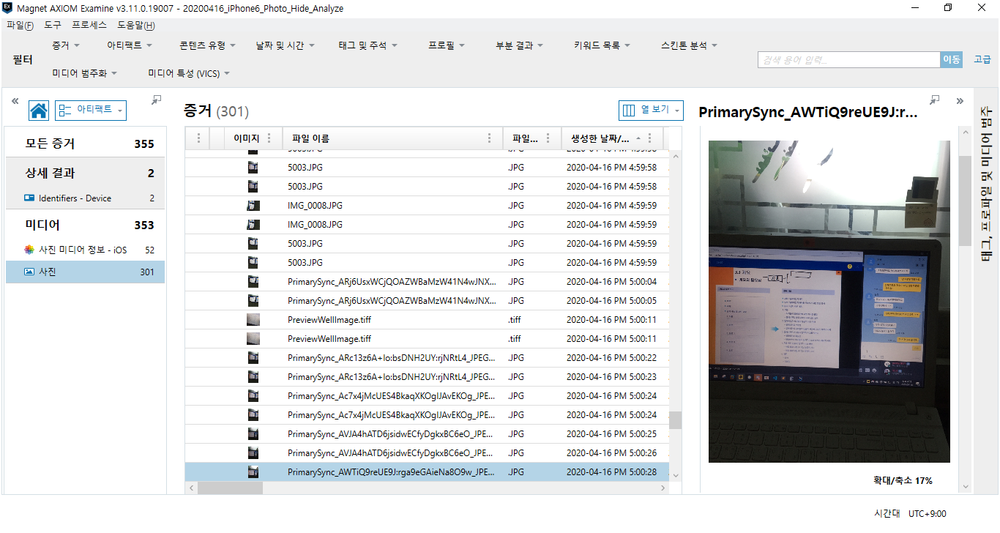1000x533 pixels.
Task: Select PrimarySync_ARc13z6A row at 5:00:23
Action: 427,376
